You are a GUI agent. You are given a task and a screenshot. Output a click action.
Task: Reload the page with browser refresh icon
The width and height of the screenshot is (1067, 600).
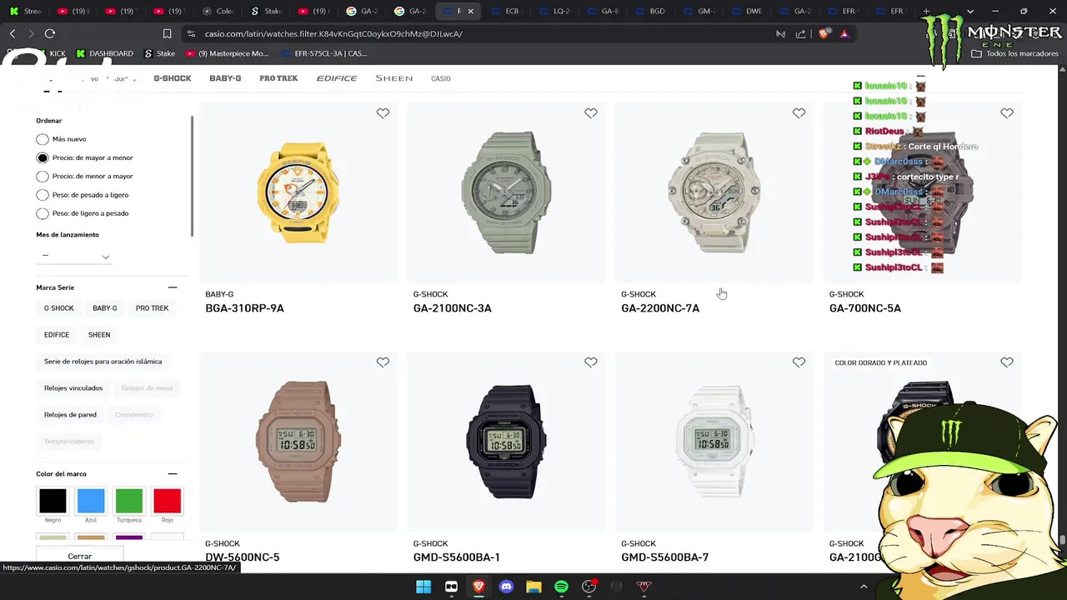tap(50, 33)
